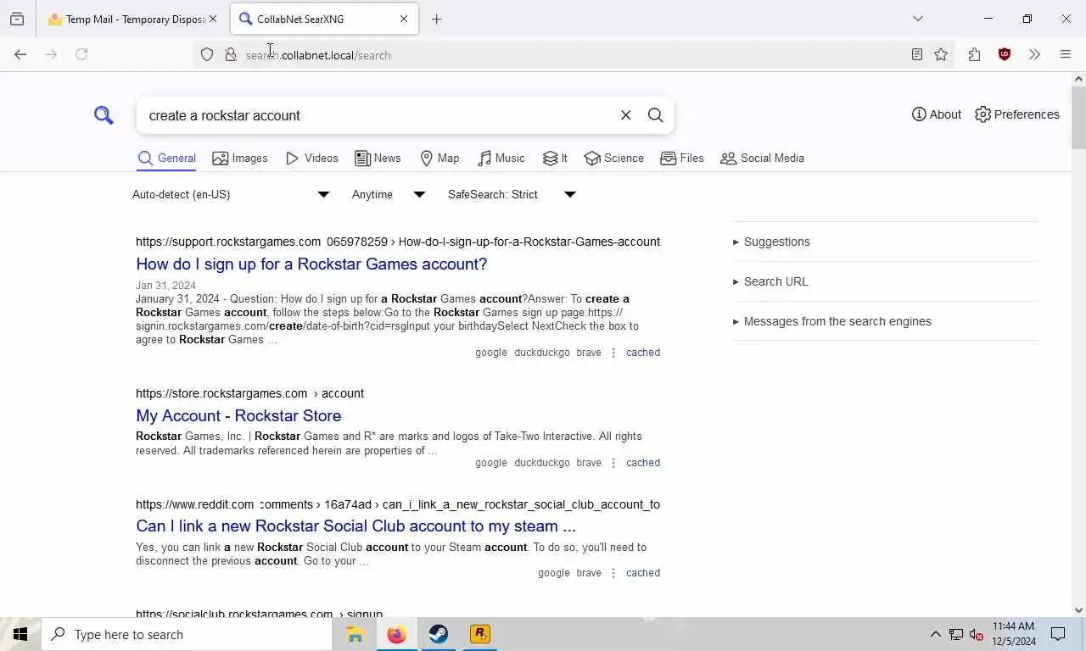Open the Auto-detect (en-US) language dropdown

[x=231, y=194]
